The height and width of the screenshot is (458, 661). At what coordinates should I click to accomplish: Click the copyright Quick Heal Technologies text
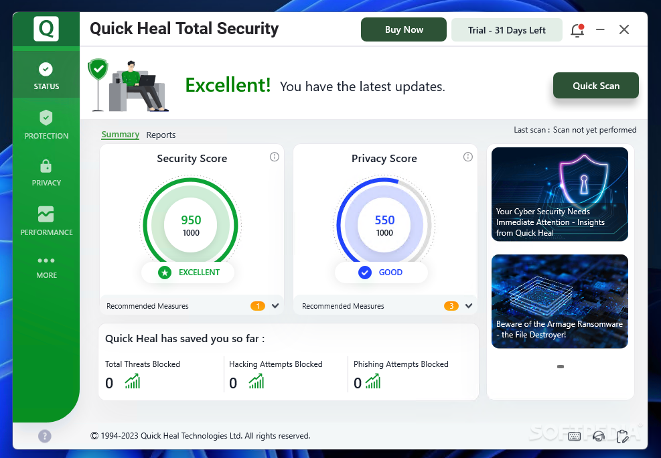click(x=200, y=436)
